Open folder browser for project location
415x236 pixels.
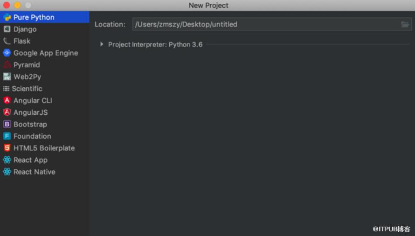[x=405, y=24]
